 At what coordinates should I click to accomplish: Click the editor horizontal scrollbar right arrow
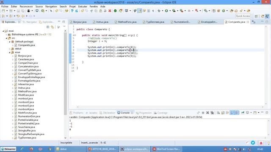pyautogui.click(x=263, y=107)
